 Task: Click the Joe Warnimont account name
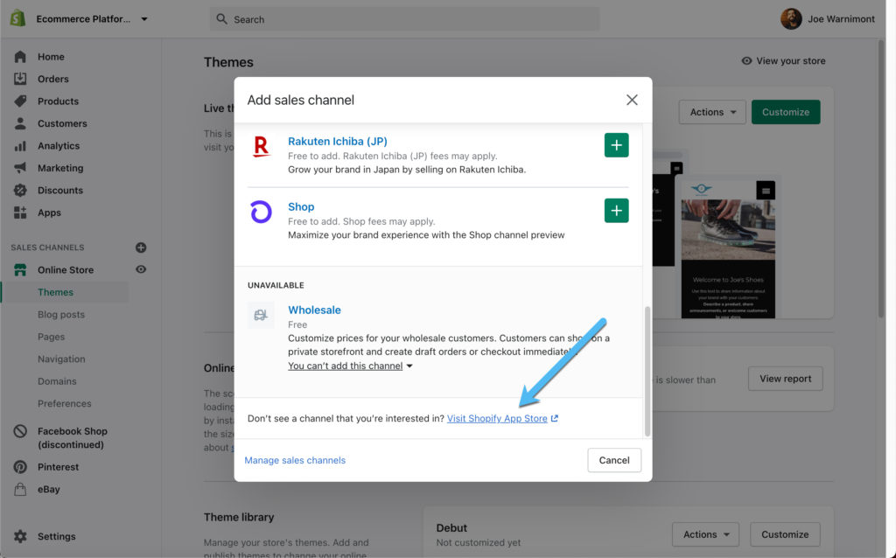pyautogui.click(x=841, y=19)
